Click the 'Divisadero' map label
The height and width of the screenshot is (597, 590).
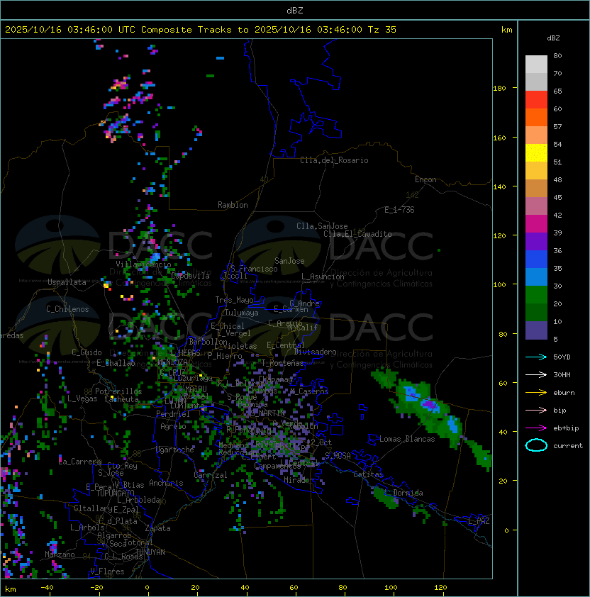pos(316,352)
